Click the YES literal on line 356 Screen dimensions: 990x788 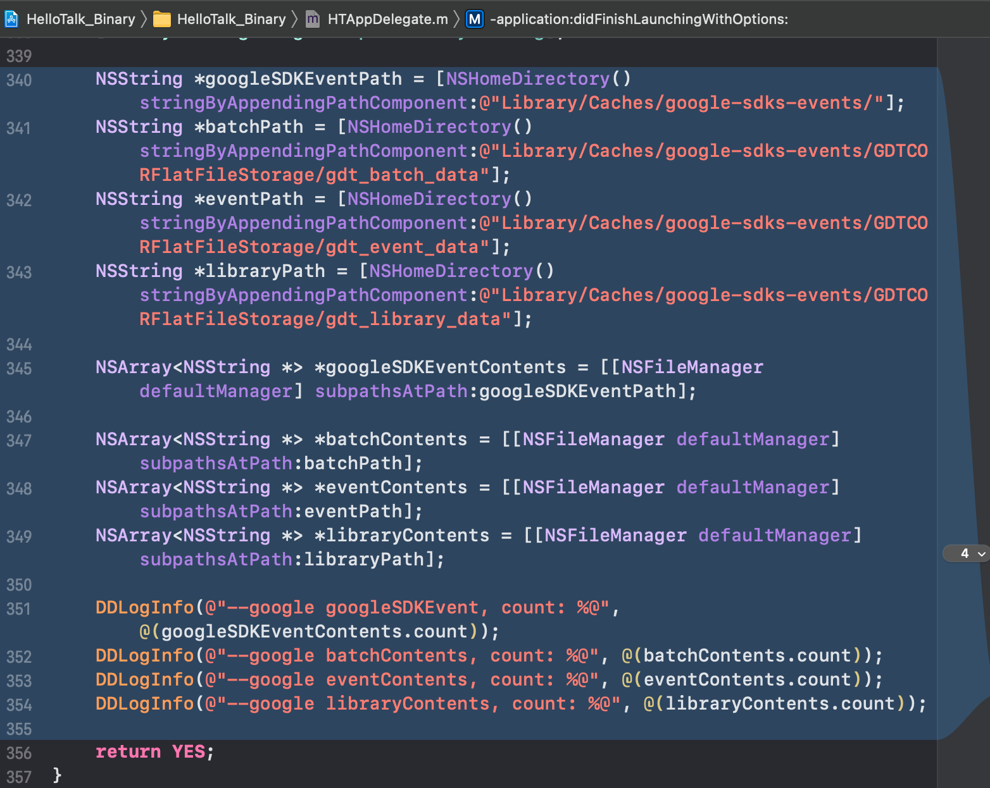click(x=188, y=752)
